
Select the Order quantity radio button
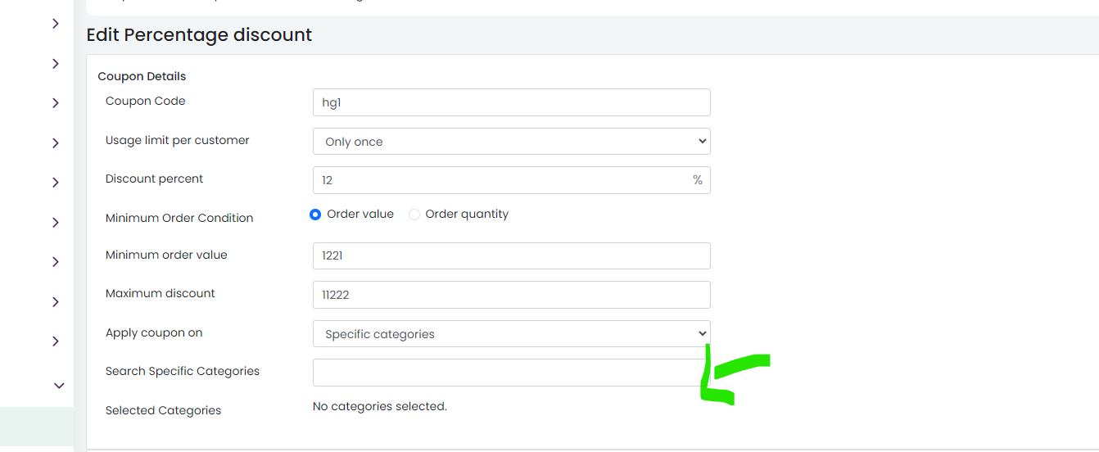coord(414,215)
